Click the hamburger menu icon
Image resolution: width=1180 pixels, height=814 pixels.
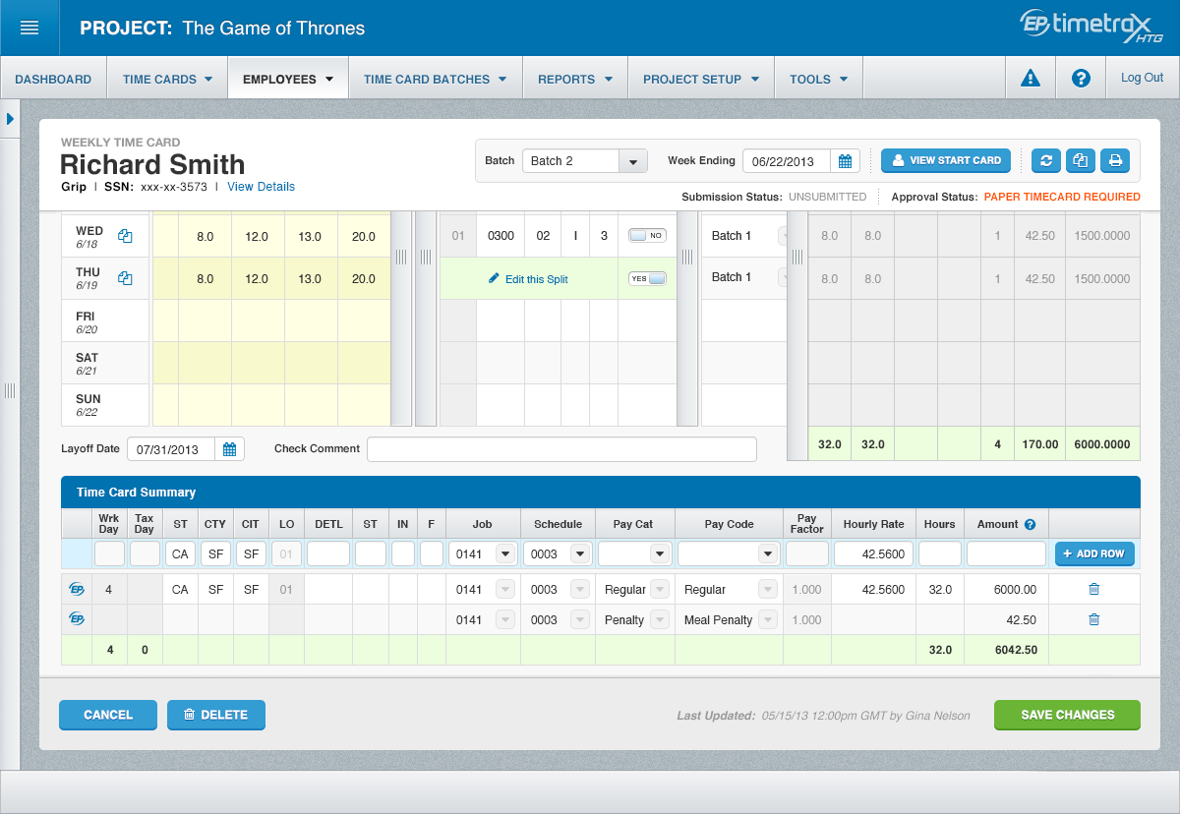(x=29, y=28)
